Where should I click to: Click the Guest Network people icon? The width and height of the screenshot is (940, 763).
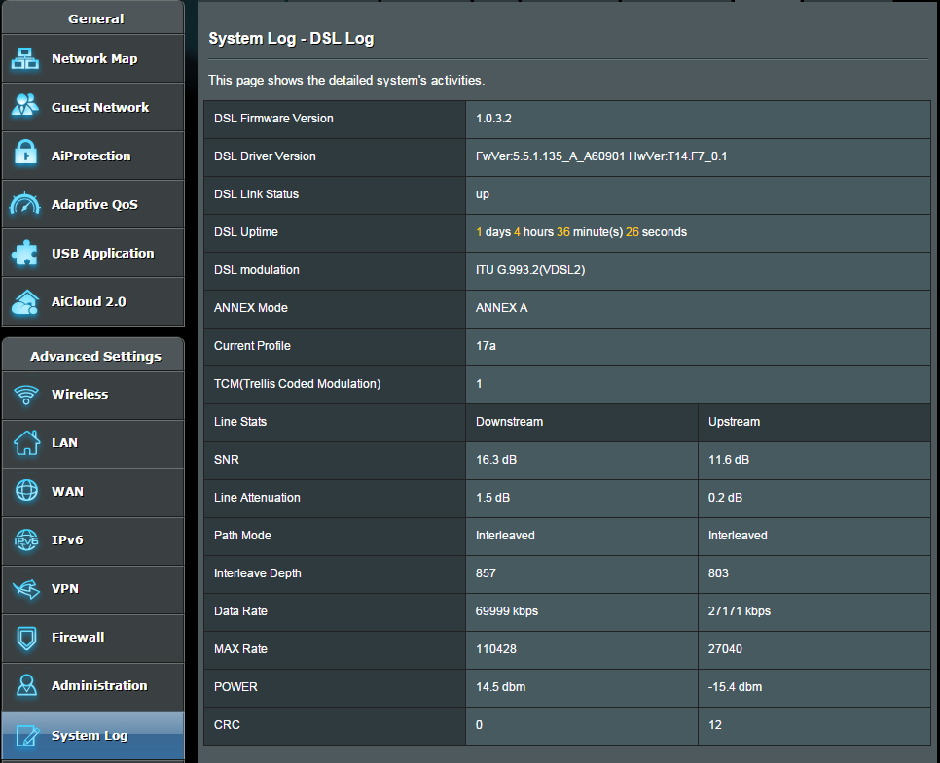point(25,107)
